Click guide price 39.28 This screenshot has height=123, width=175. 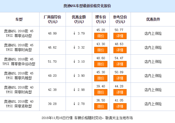52,104
